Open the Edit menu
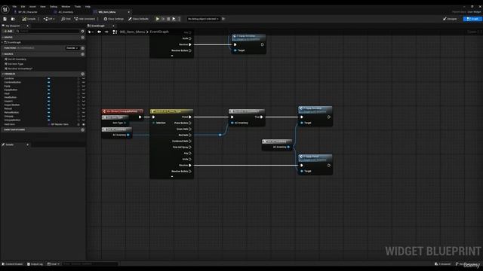 pos(23,7)
